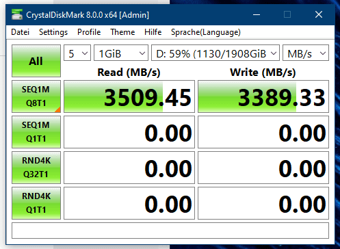Viewport: 340px width, 249px height.
Task: Open the test count dropdown showing 5
Action: coord(77,53)
